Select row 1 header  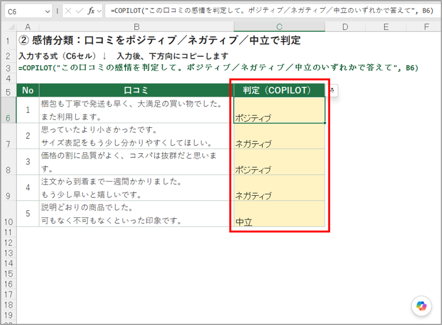tap(8, 41)
